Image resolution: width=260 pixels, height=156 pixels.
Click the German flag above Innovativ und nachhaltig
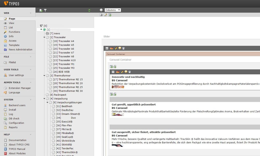pos(118,72)
